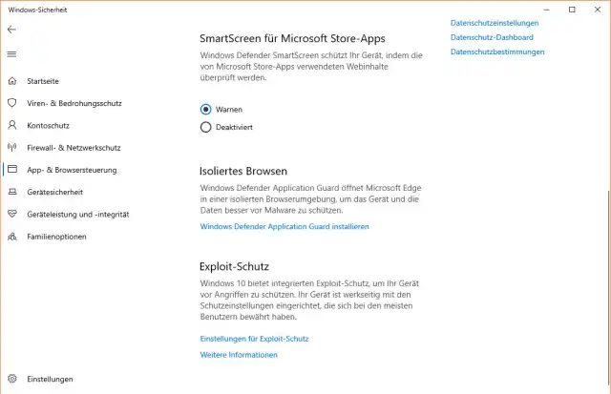This screenshot has width=611, height=394.
Task: Click the back arrow icon
Action: (x=11, y=30)
